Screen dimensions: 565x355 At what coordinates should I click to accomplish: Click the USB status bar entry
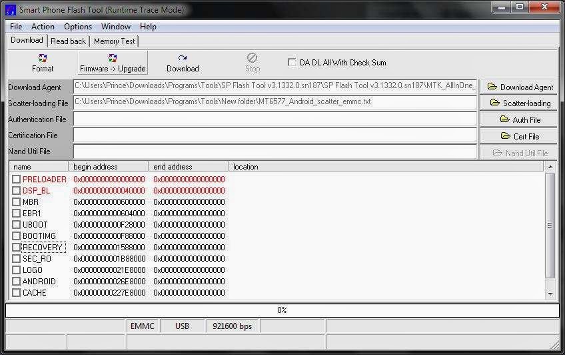[x=183, y=326]
